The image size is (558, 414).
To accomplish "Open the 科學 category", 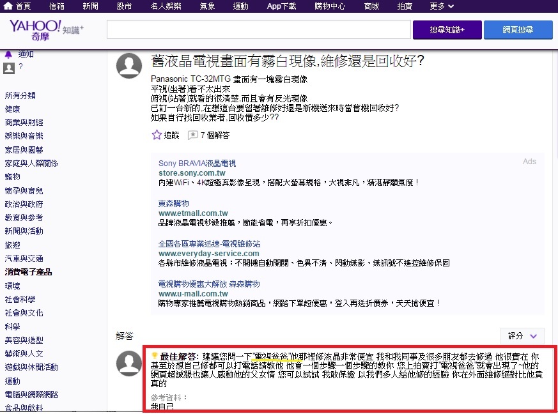I will coord(12,326).
